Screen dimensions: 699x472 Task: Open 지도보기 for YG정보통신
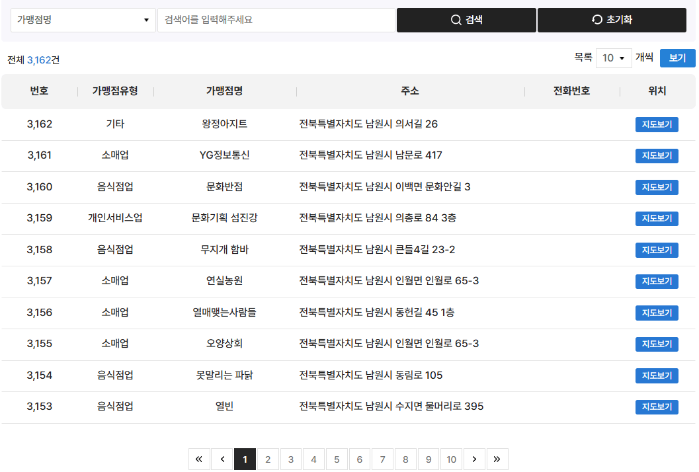[x=657, y=155]
